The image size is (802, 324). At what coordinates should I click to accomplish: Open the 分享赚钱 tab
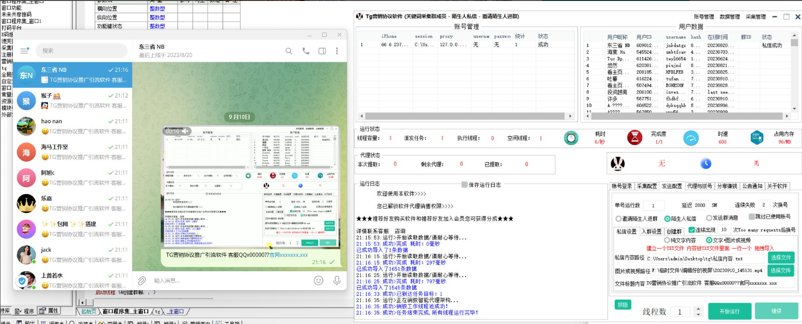point(727,186)
